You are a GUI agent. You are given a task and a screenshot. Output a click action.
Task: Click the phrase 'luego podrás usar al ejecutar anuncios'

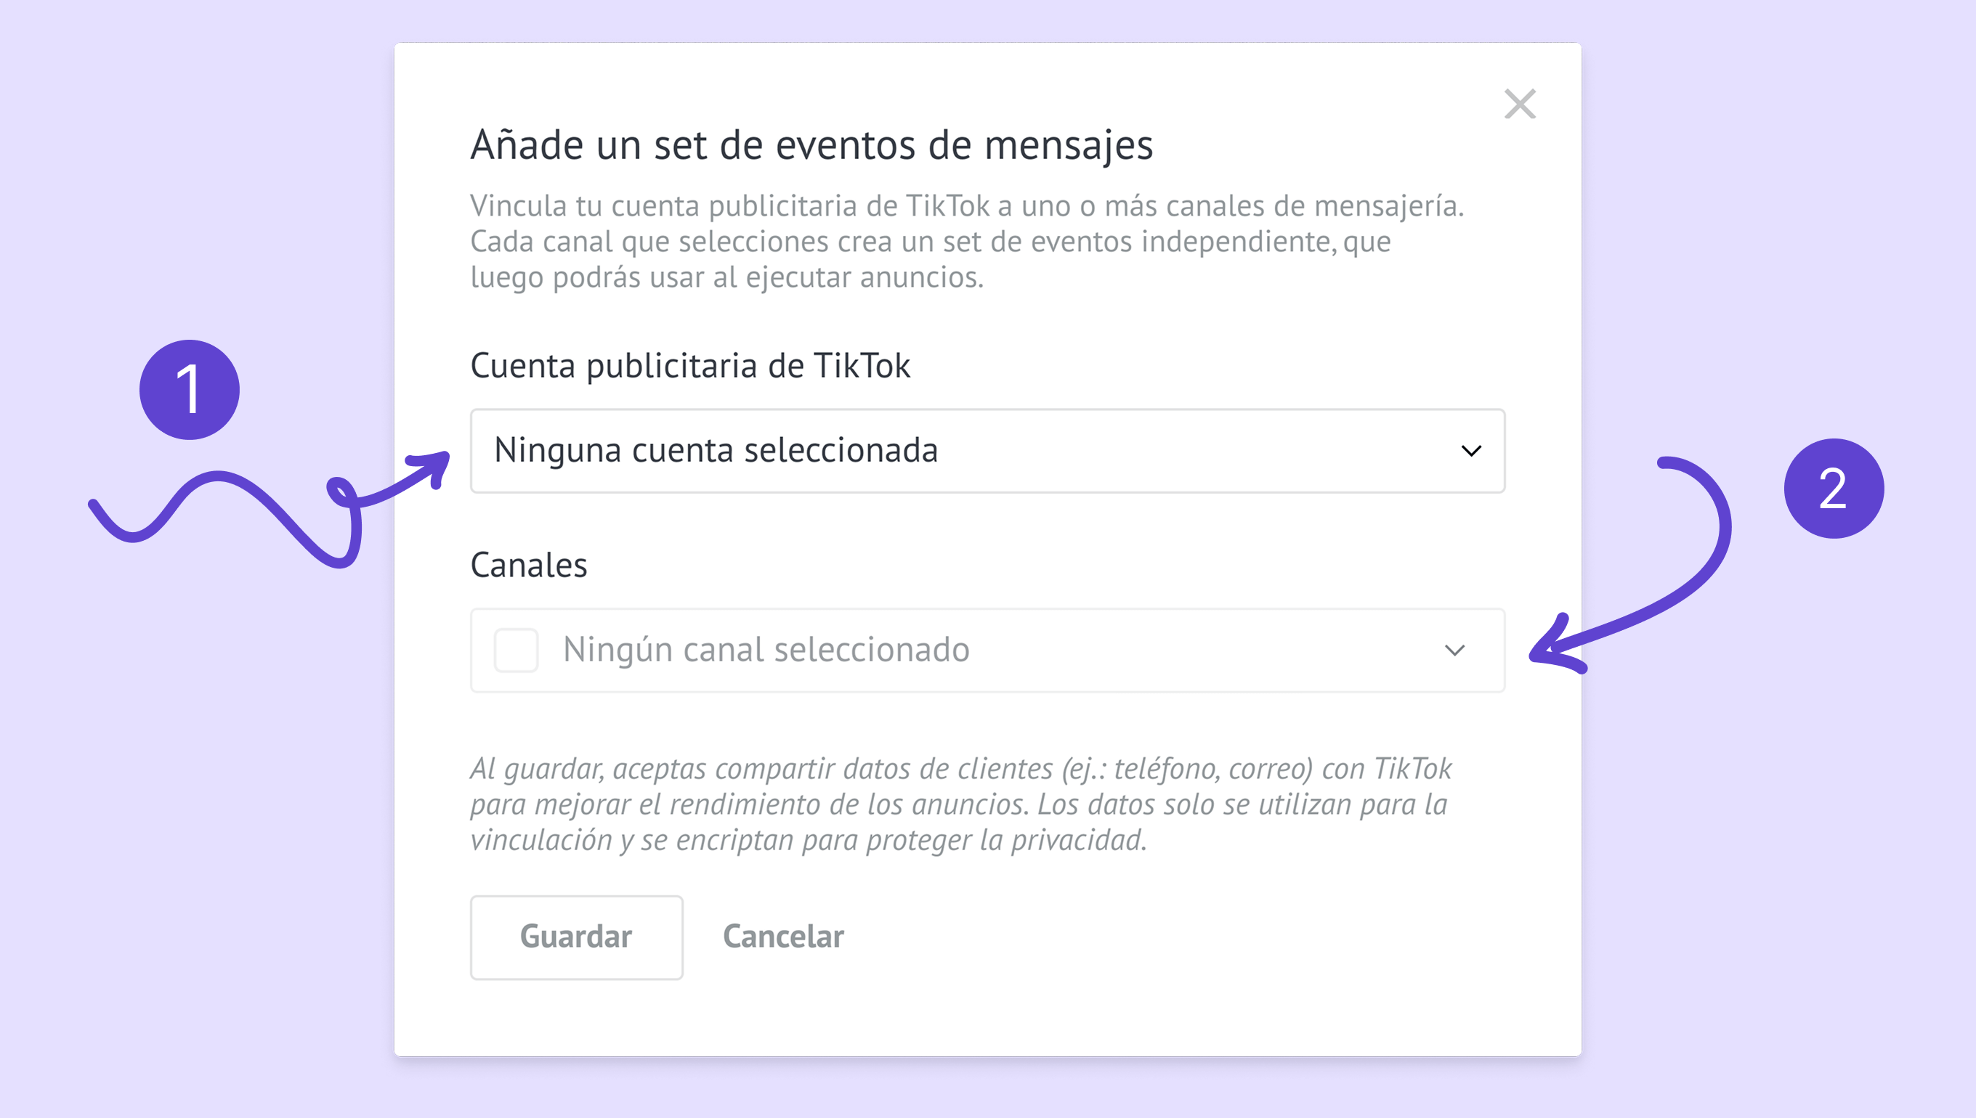click(x=726, y=277)
